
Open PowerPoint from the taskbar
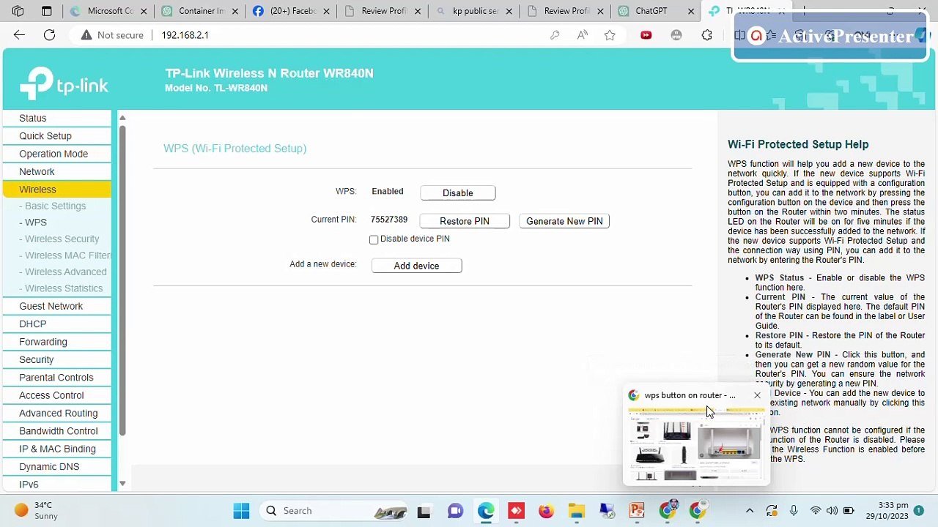(636, 511)
